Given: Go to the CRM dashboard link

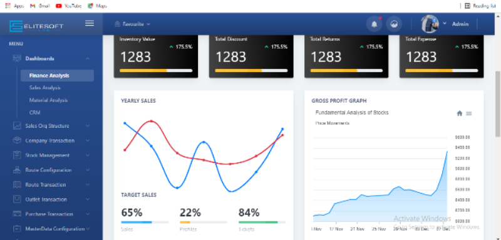Looking at the screenshot, I should point(34,113).
